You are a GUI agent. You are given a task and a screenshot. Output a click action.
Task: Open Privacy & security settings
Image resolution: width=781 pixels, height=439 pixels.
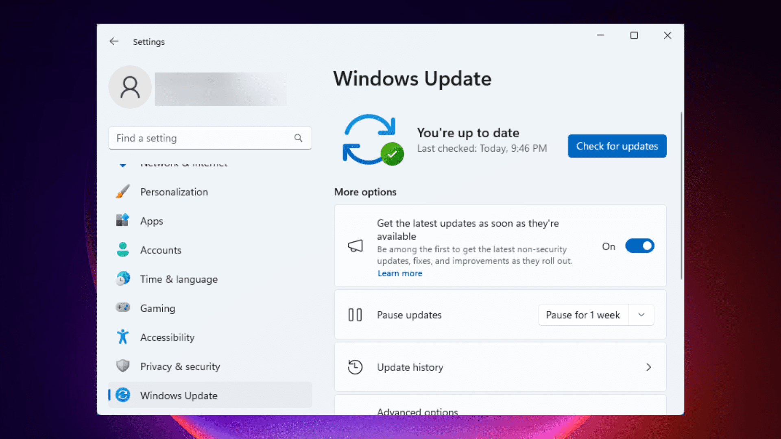(x=210, y=366)
